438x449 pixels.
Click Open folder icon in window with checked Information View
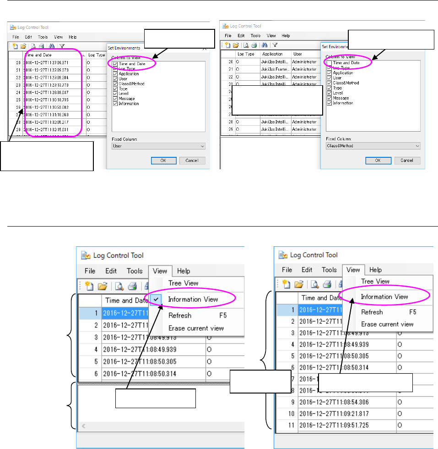[102, 286]
